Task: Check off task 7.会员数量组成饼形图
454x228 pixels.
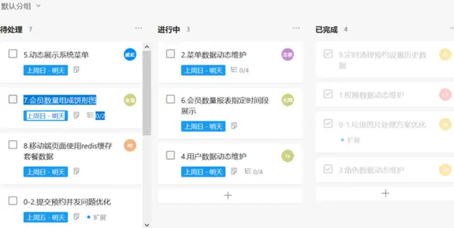Action: [13, 99]
